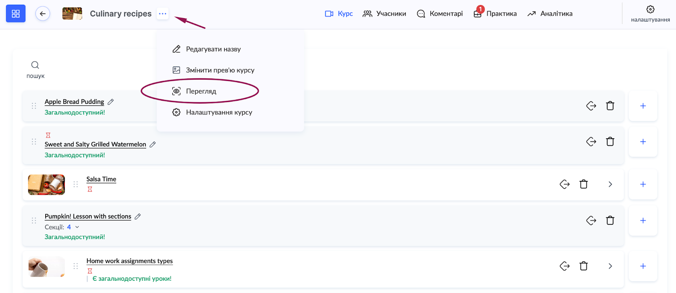Expand the sections count dropdown

coord(77,227)
